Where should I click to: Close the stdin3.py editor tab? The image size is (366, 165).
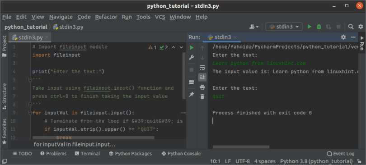pyautogui.click(x=47, y=37)
